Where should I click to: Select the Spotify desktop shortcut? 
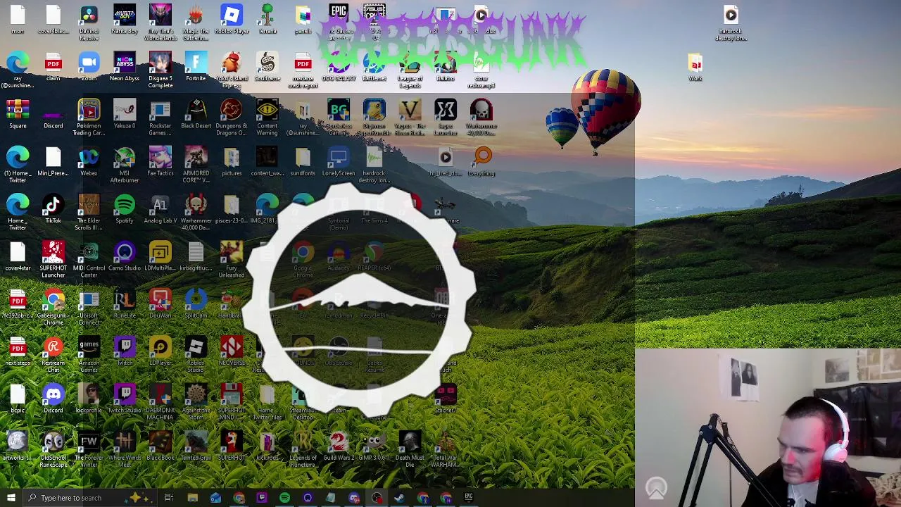pyautogui.click(x=125, y=208)
